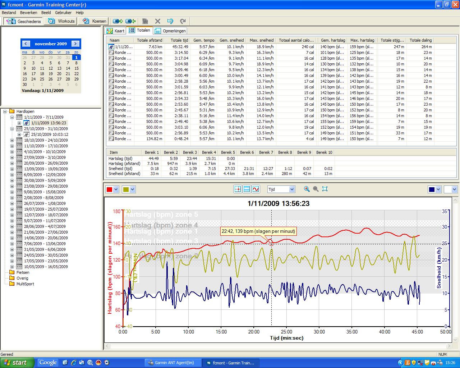Image resolution: width=460 pixels, height=368 pixels.
Task: Zoom in on the chart
Action: point(307,189)
